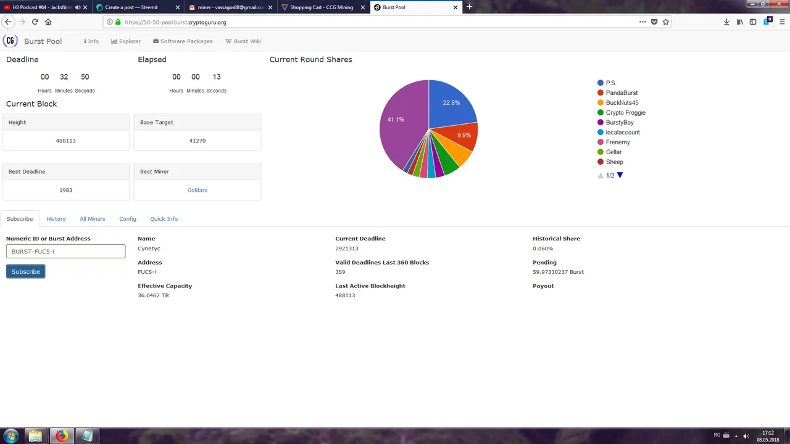Go to previous legend page with up arrow

coord(600,175)
